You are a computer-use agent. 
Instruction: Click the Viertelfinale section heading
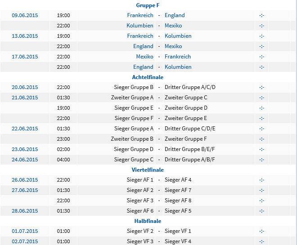[148, 170]
